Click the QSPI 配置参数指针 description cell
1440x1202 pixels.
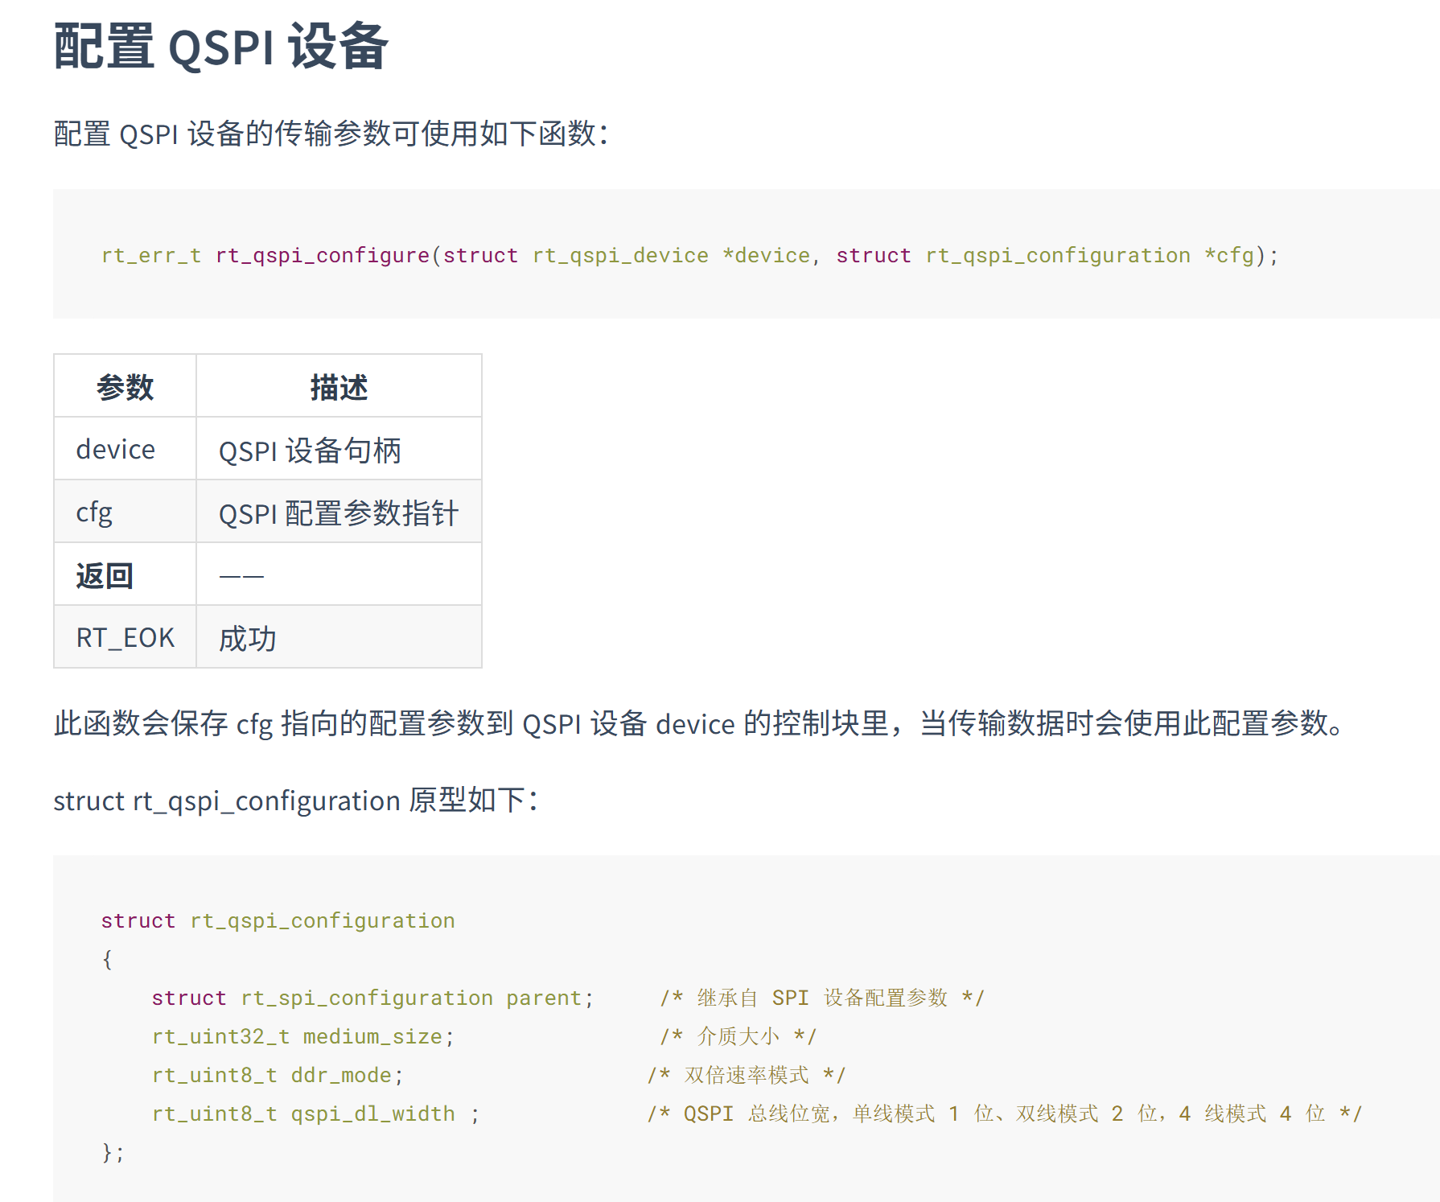[339, 512]
